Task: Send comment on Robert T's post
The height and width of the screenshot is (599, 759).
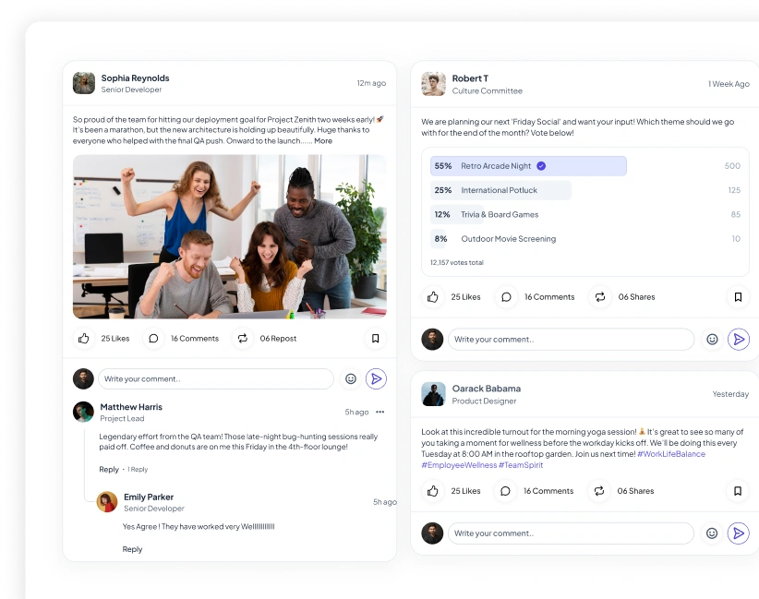Action: 739,339
